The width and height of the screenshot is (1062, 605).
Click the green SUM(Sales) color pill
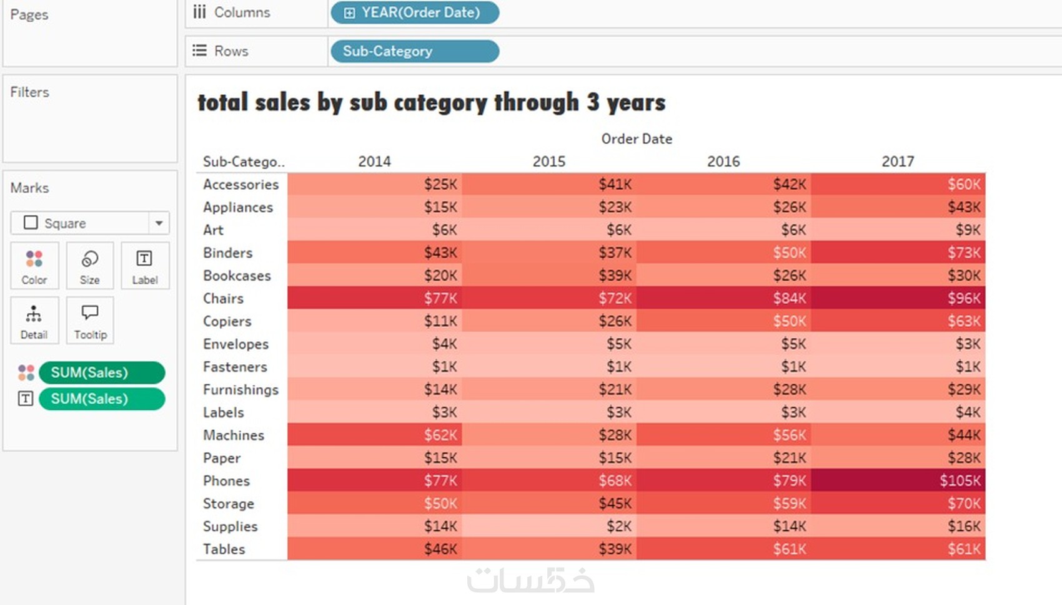102,372
